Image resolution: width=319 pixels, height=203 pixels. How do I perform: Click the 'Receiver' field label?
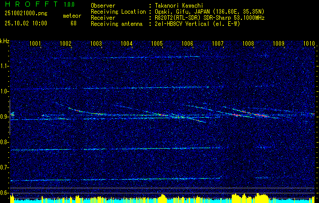tap(103, 18)
